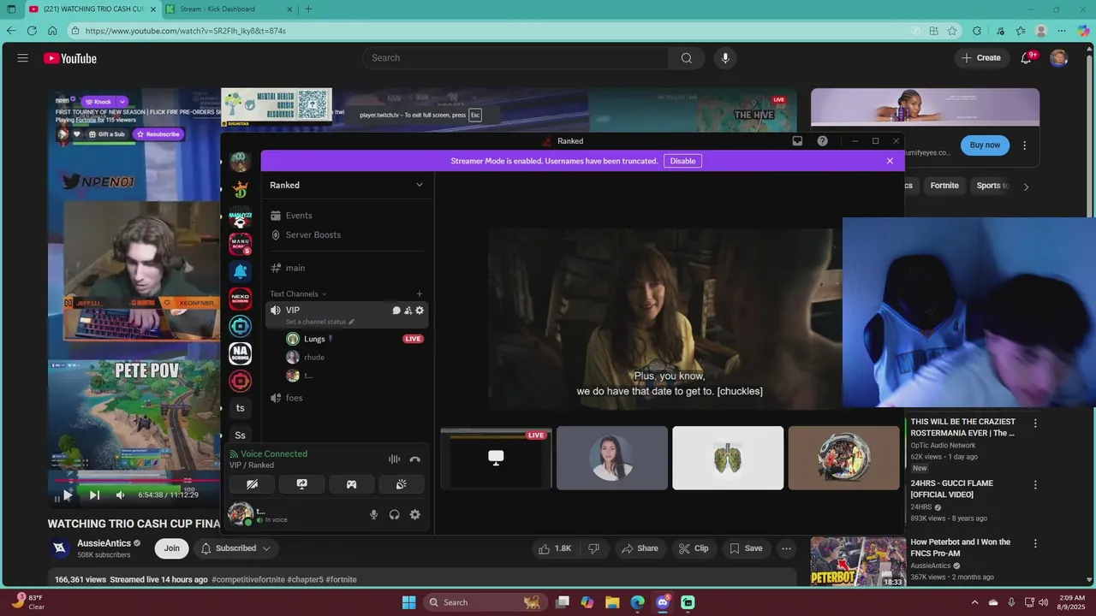
Task: Click the YouTube search magnifier button
Action: [x=687, y=58]
